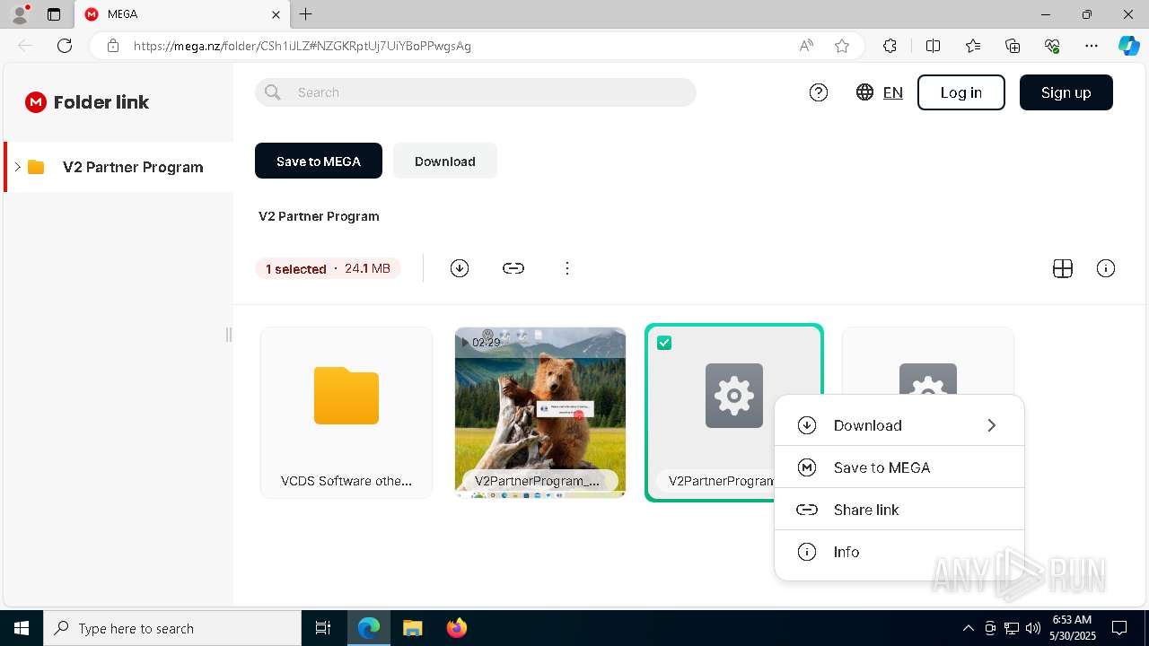The height and width of the screenshot is (646, 1149).
Task: Click the Edge profile avatar icon
Action: [20, 14]
